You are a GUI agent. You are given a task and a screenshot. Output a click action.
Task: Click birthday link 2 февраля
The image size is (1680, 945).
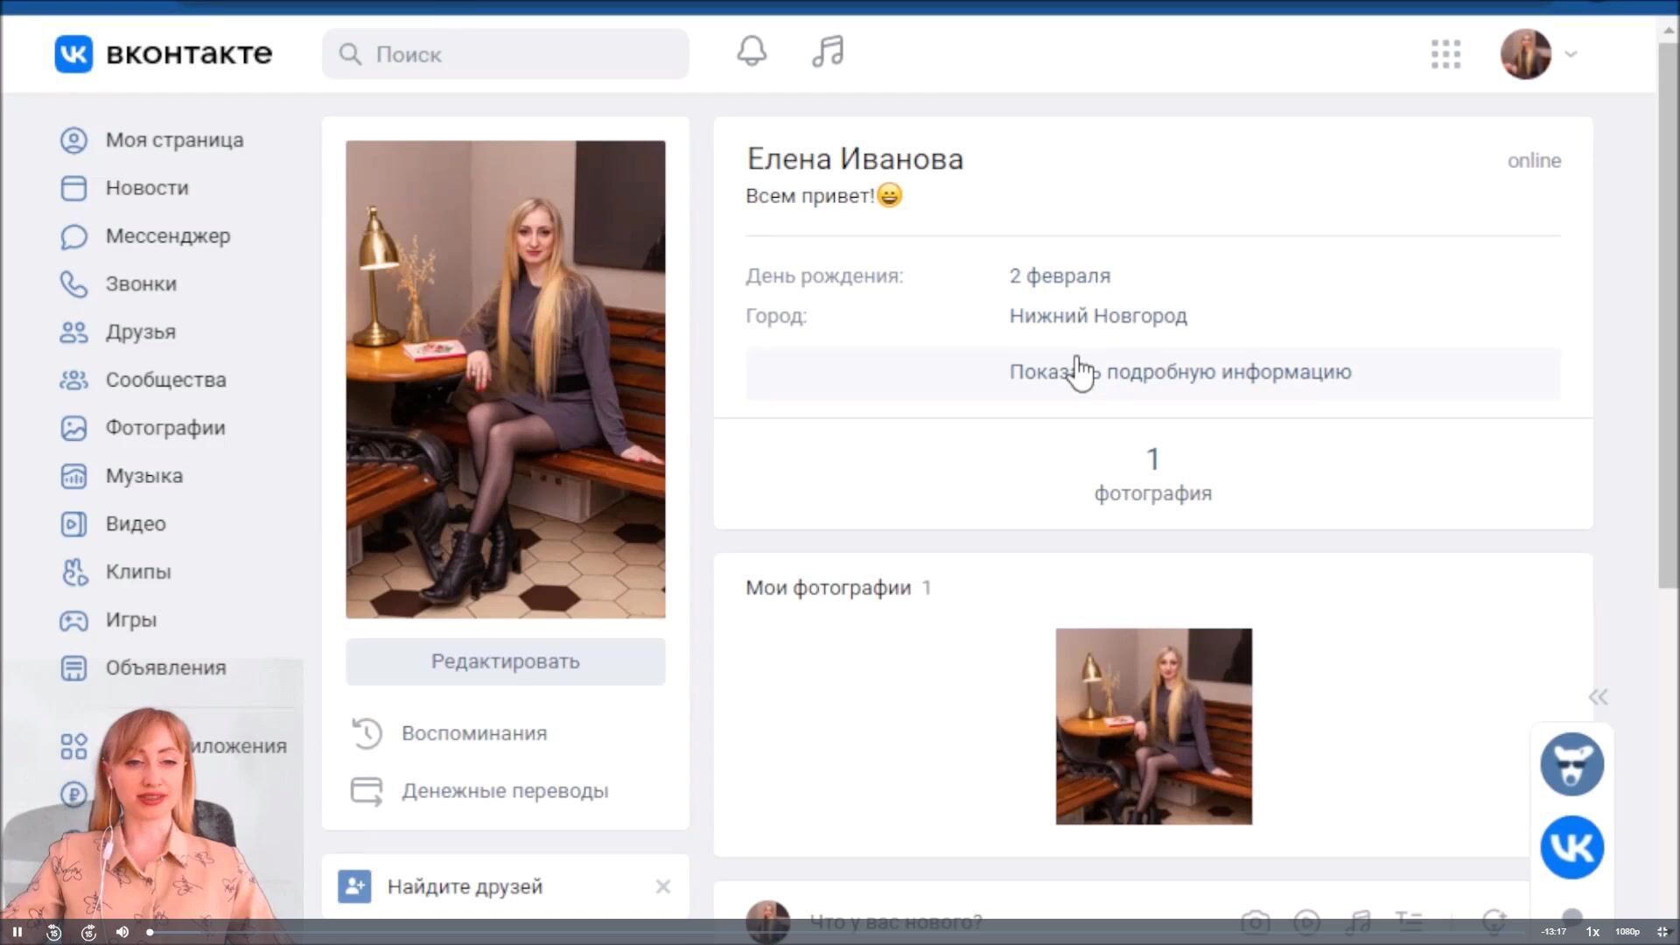[1060, 276]
